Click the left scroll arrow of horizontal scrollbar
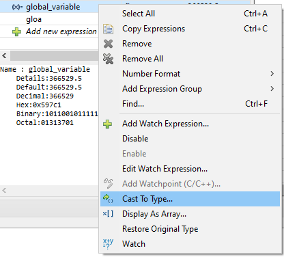 click(x=4, y=56)
